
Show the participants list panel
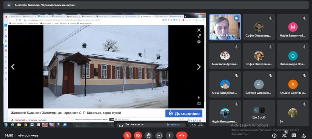pos(284,135)
